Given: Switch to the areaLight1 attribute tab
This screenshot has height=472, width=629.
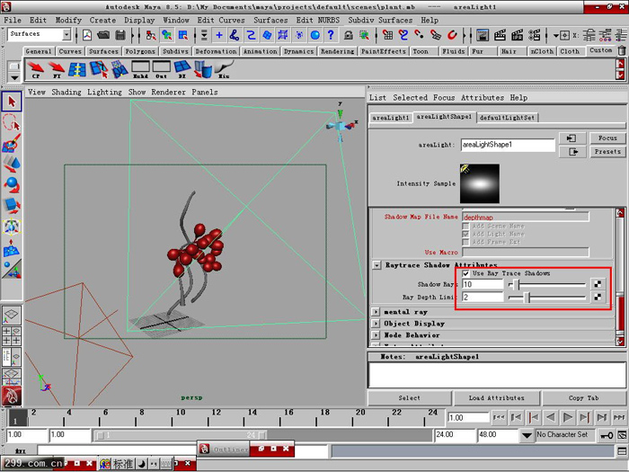Looking at the screenshot, I should [390, 118].
